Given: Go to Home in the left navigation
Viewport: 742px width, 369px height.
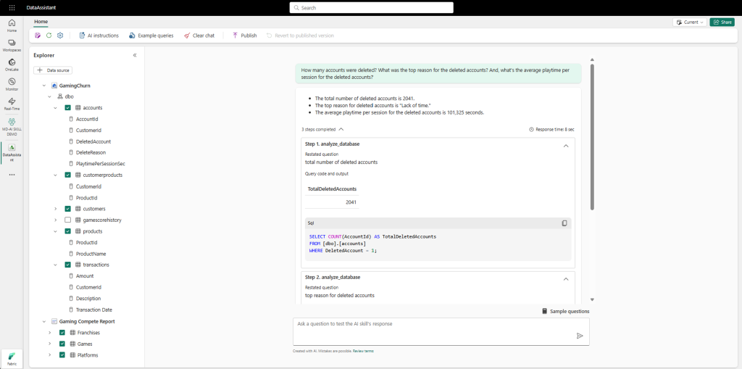Looking at the screenshot, I should click(12, 25).
